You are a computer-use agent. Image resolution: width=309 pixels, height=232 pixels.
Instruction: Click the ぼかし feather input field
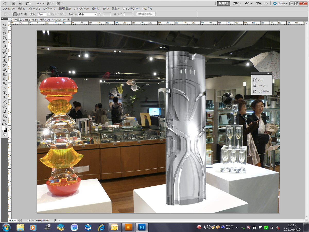[42, 14]
